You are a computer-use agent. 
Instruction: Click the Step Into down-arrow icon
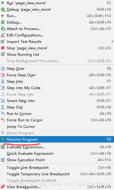[3, 81]
